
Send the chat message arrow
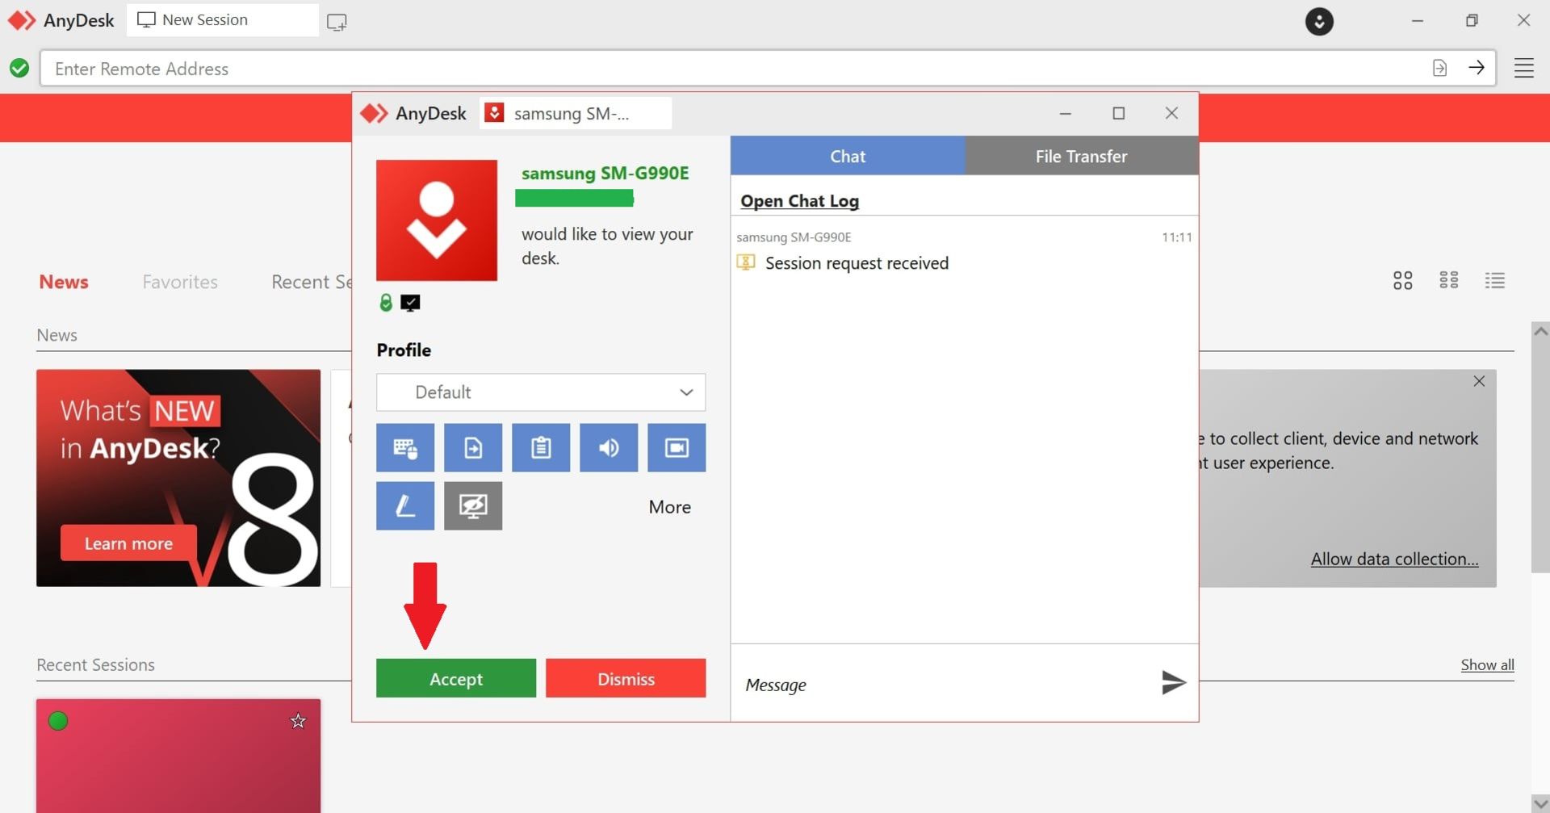(x=1173, y=683)
